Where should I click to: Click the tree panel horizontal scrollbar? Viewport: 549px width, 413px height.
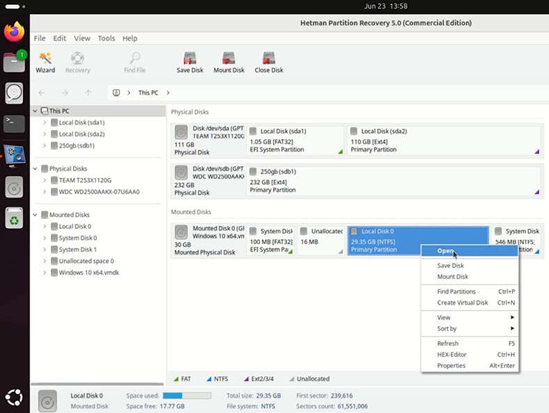tap(98, 384)
